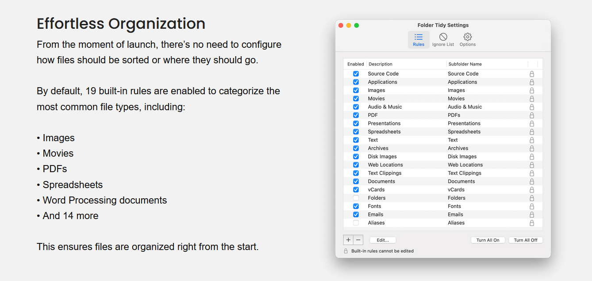592x281 pixels.
Task: Uncheck the Spreadsheets rule
Action: point(356,131)
